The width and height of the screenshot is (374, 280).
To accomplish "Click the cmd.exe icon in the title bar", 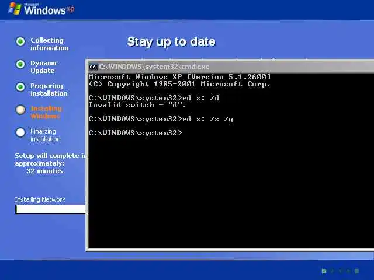I will pyautogui.click(x=93, y=67).
